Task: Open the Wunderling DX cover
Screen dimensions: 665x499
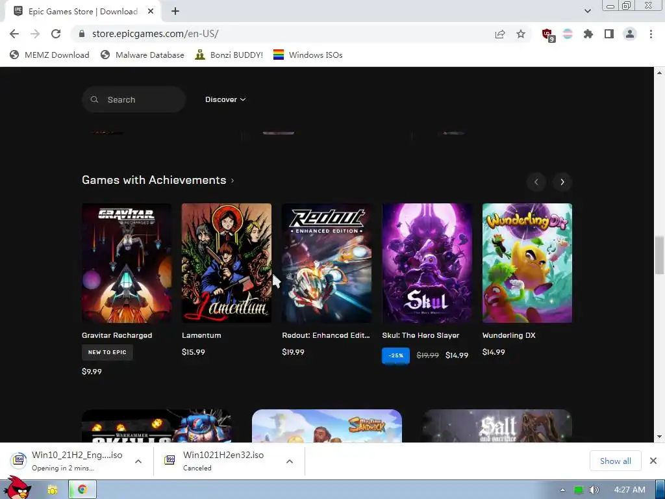Action: [x=527, y=263]
